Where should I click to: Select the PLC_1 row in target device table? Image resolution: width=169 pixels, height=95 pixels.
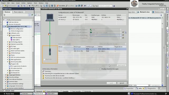coord(92,51)
